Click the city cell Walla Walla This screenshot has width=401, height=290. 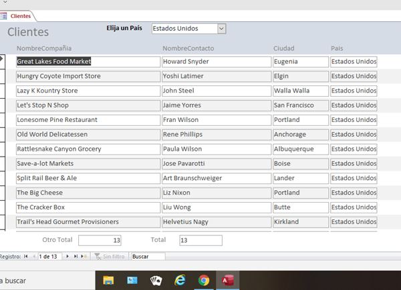click(x=301, y=91)
